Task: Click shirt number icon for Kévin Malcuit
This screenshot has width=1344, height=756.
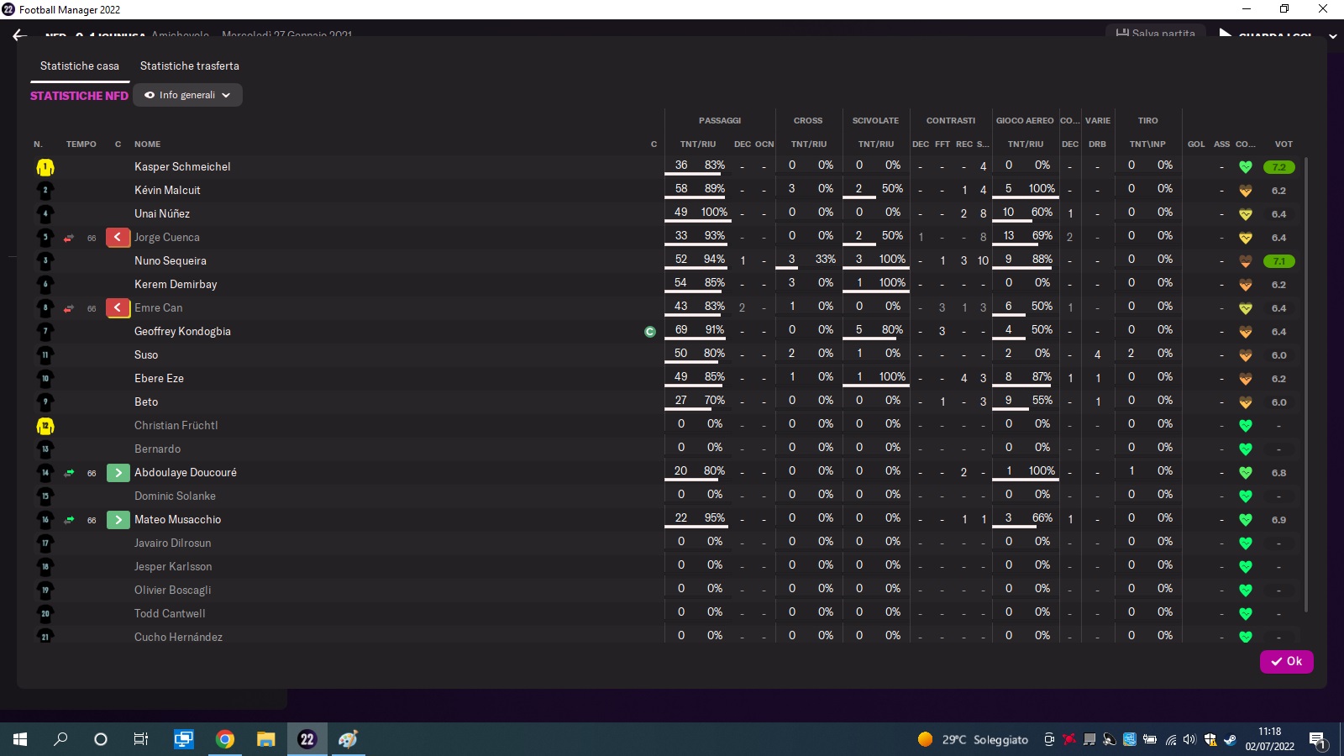Action: click(x=45, y=191)
